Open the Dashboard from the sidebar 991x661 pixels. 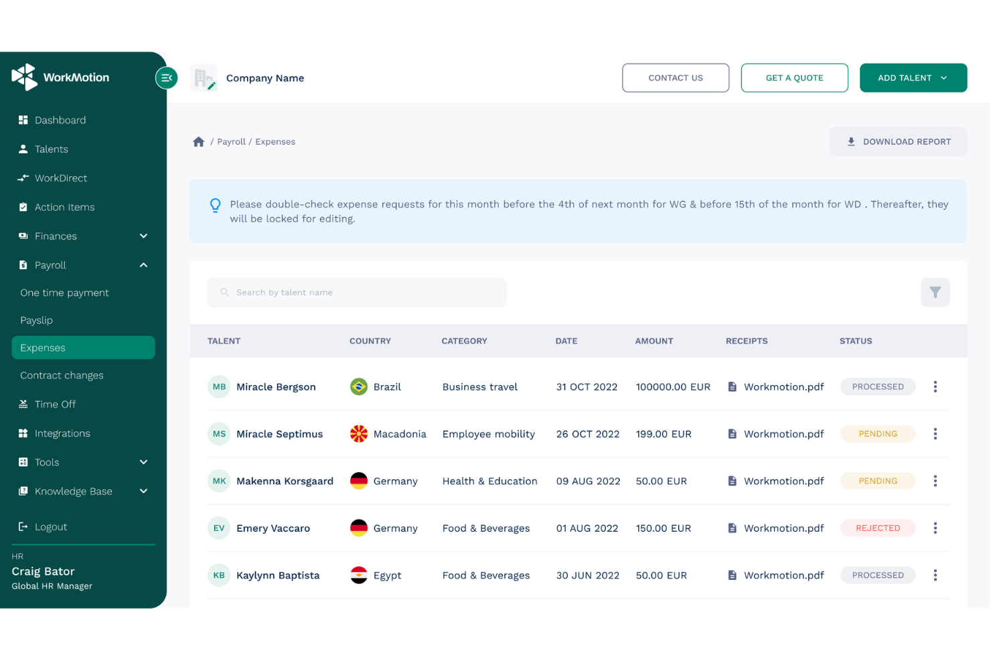[x=61, y=120]
